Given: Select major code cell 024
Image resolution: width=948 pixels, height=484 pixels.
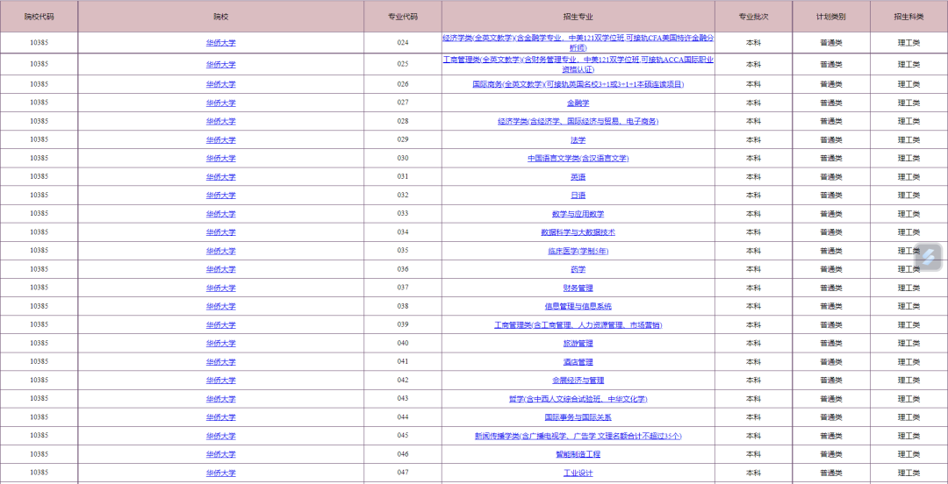Looking at the screenshot, I should (403, 43).
